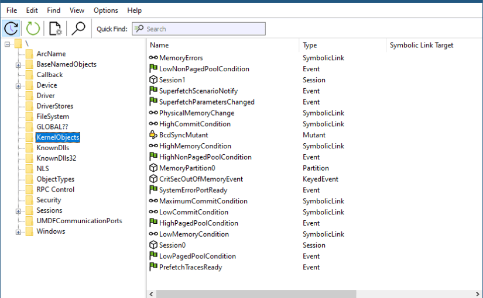Click the Session1 cube icon
483x298 pixels.
coord(153,79)
